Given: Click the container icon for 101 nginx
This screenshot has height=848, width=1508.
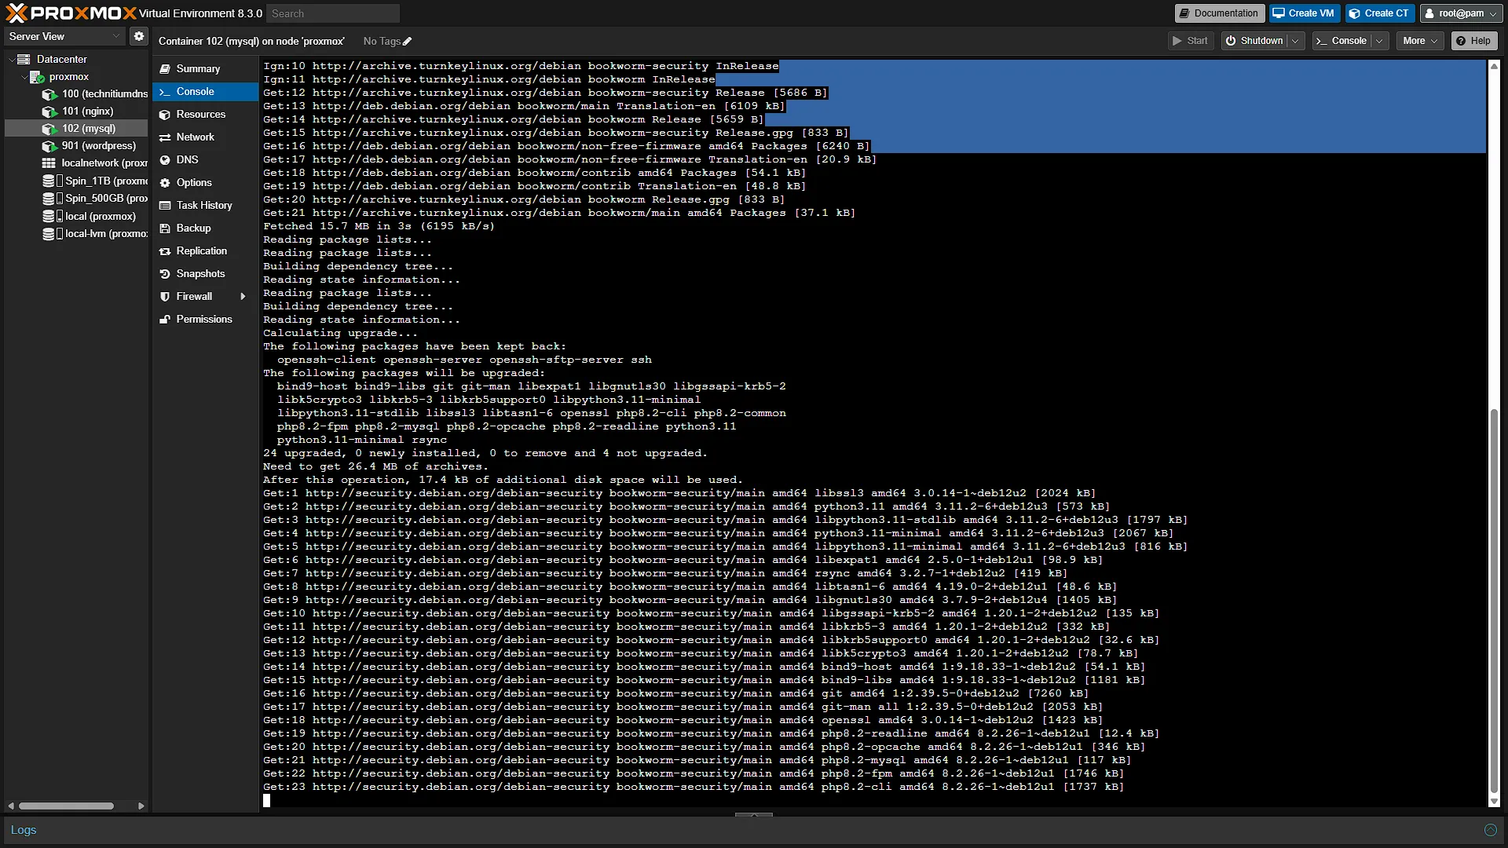Looking at the screenshot, I should pyautogui.click(x=49, y=111).
